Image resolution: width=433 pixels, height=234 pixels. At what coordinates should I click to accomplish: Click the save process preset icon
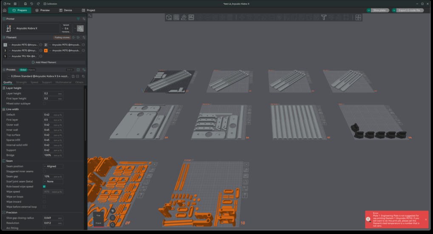(x=73, y=76)
